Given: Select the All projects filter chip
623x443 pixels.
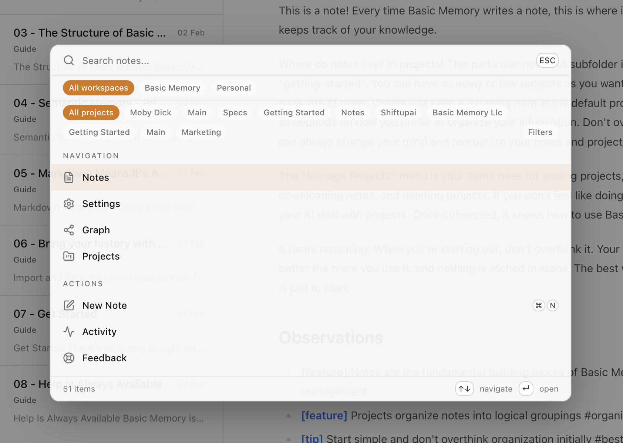Looking at the screenshot, I should 91,112.
